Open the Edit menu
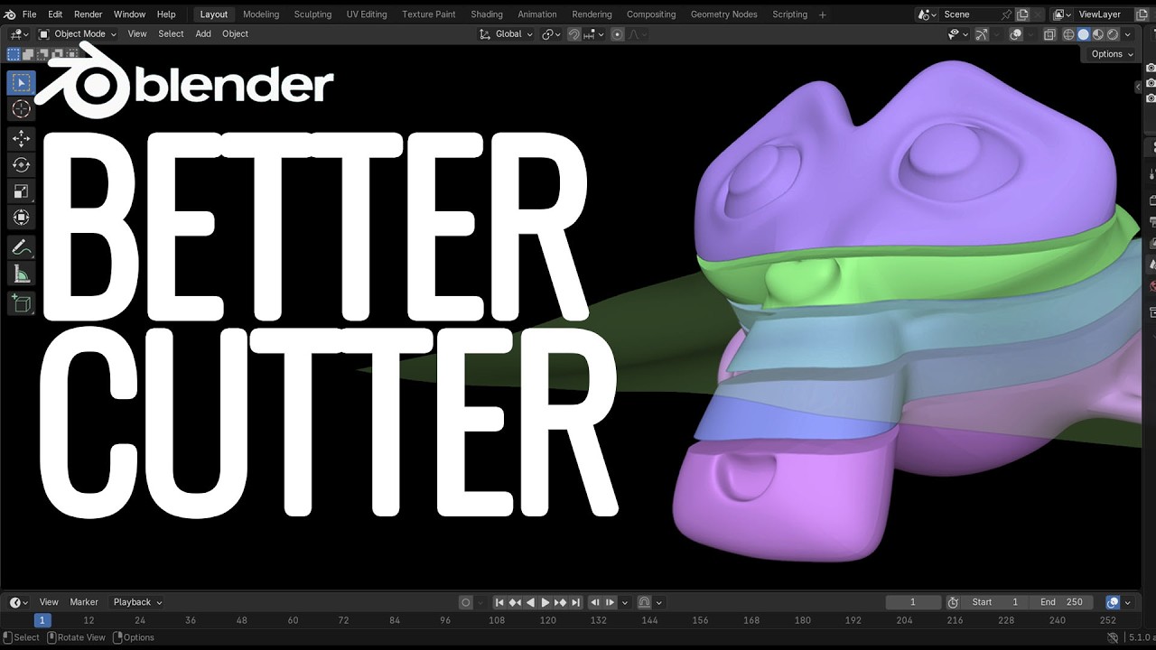This screenshot has width=1156, height=650. [x=55, y=14]
